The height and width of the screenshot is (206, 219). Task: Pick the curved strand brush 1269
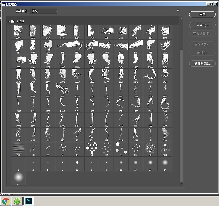click(92, 76)
